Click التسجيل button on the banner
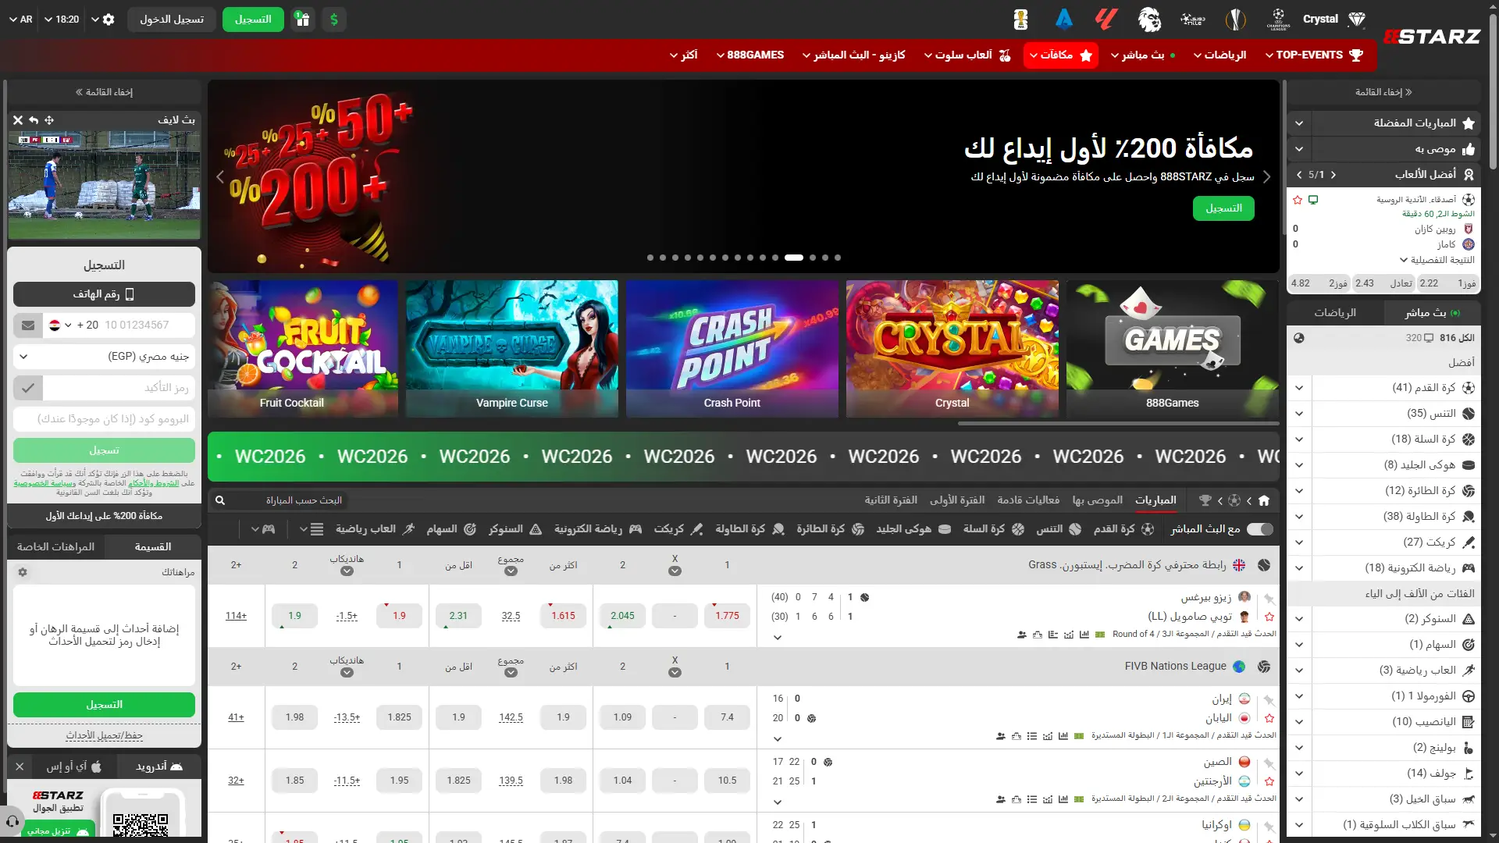This screenshot has height=843, width=1499. click(x=1223, y=208)
